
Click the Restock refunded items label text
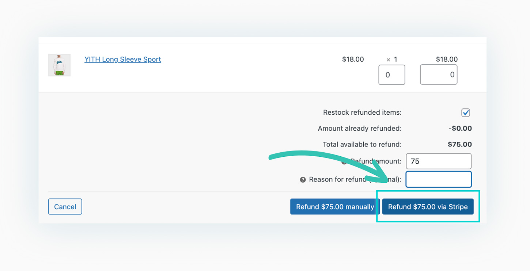tap(362, 112)
